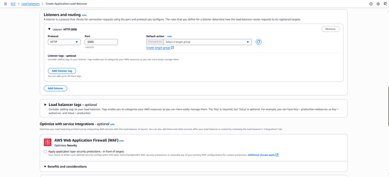Click the Add listener tag button

(62, 71)
